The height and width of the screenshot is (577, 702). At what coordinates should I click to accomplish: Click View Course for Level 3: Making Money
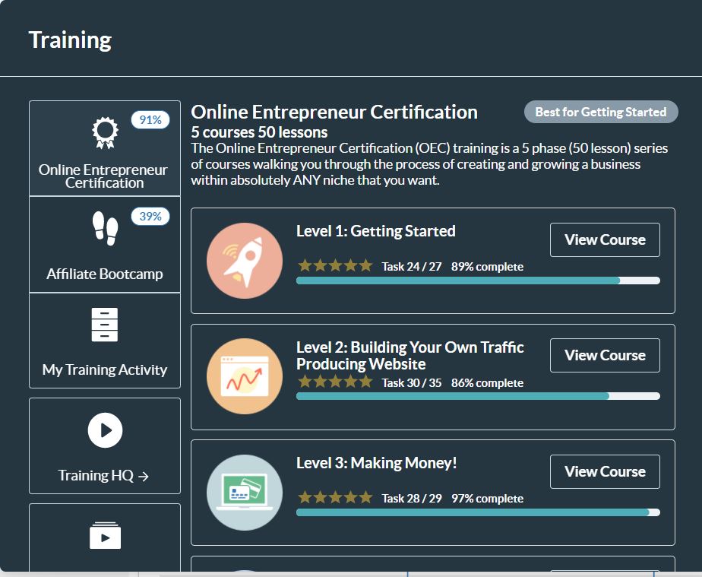click(x=605, y=472)
